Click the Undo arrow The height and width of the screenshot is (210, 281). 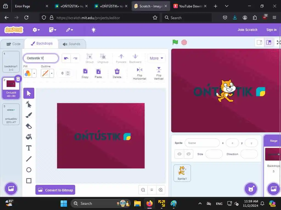point(66,58)
